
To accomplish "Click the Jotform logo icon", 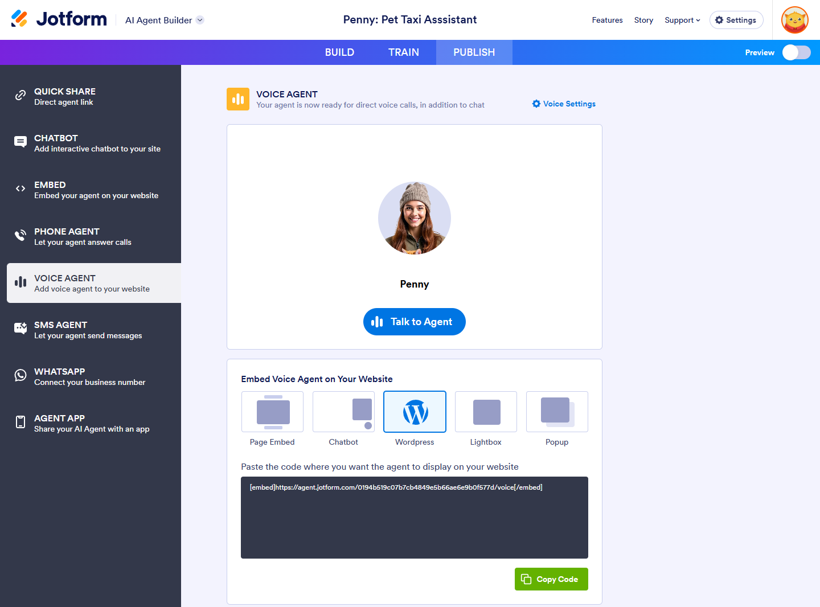I will coord(19,19).
